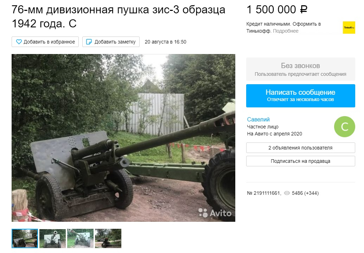Click the Подробнее link about Tinkoff credit
364x253 pixels.
tap(286, 31)
